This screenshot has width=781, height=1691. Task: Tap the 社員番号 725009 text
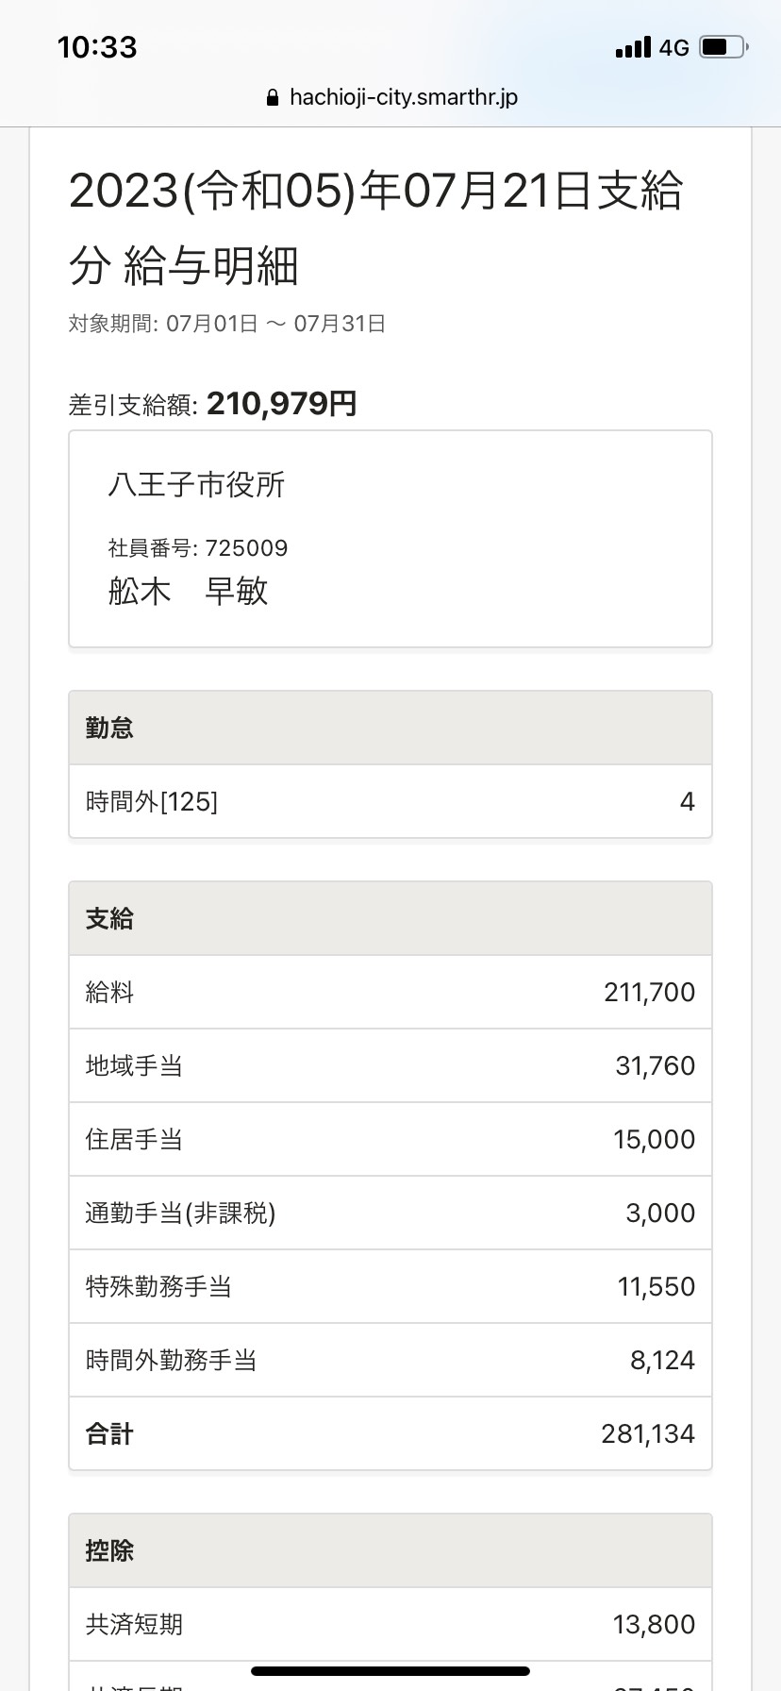(198, 548)
